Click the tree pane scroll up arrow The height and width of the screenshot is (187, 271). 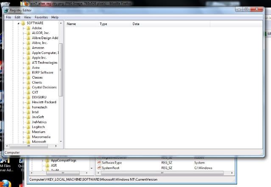[x=61, y=23]
